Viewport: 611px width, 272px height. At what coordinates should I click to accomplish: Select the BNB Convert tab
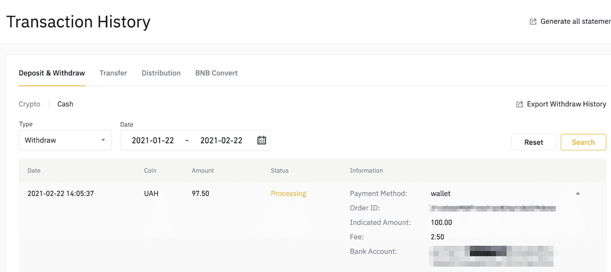pyautogui.click(x=216, y=73)
